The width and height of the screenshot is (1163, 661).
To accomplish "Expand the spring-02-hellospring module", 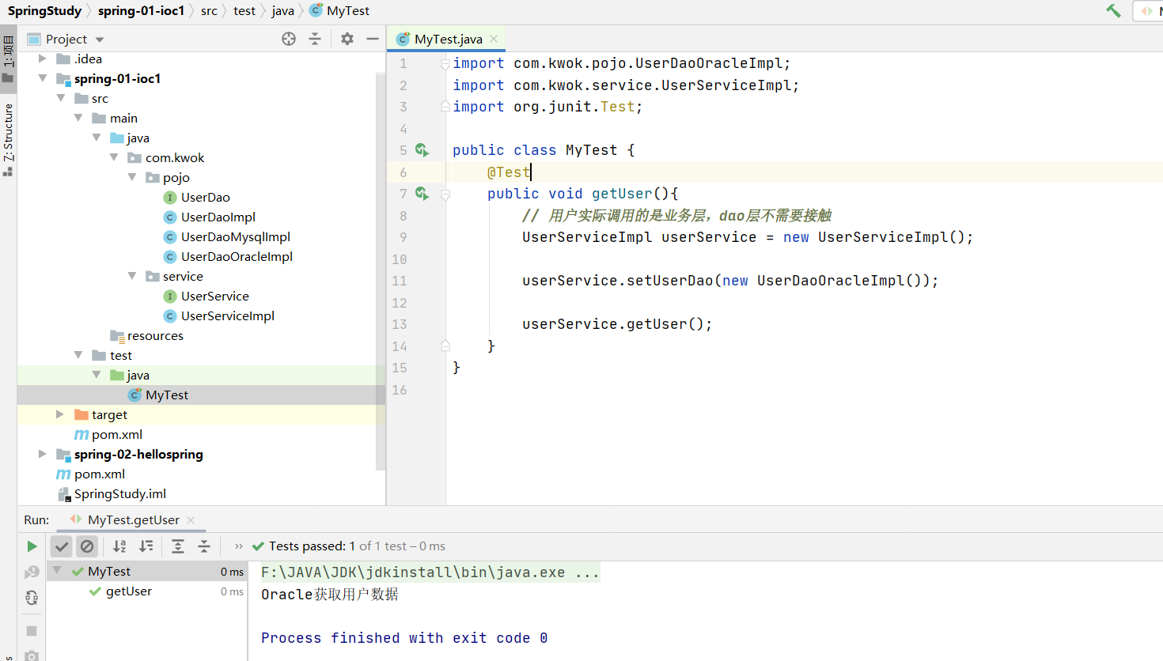I will click(x=43, y=454).
